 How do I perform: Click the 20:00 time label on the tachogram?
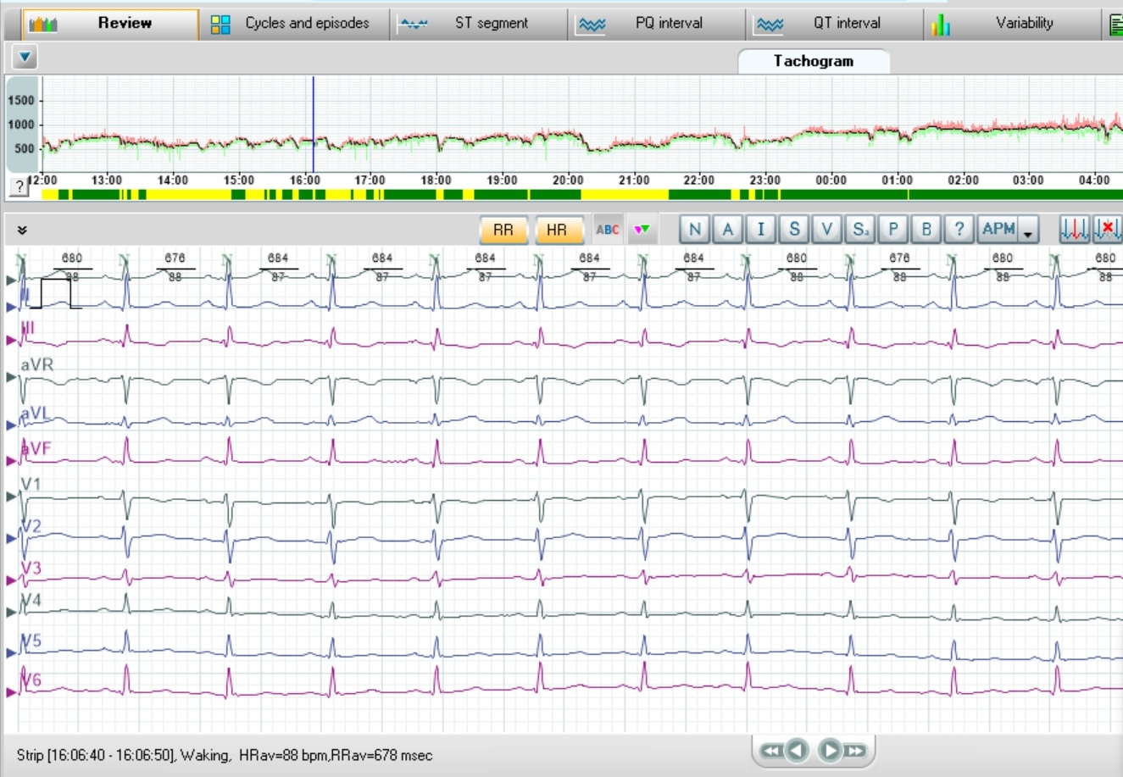pos(568,180)
